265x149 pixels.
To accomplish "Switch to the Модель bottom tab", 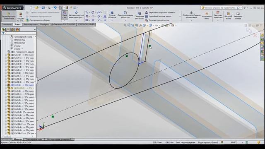I will pos(18,139).
